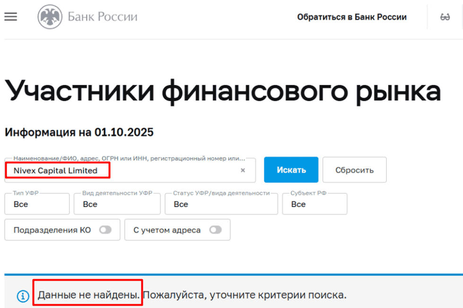The height and width of the screenshot is (308, 463).
Task: Clear the search query using the X icon
Action: [243, 170]
